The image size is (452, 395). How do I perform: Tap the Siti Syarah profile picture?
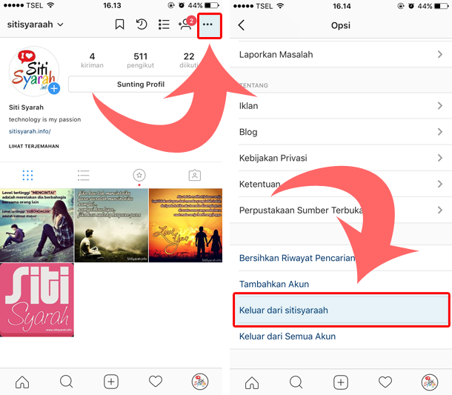[34, 71]
